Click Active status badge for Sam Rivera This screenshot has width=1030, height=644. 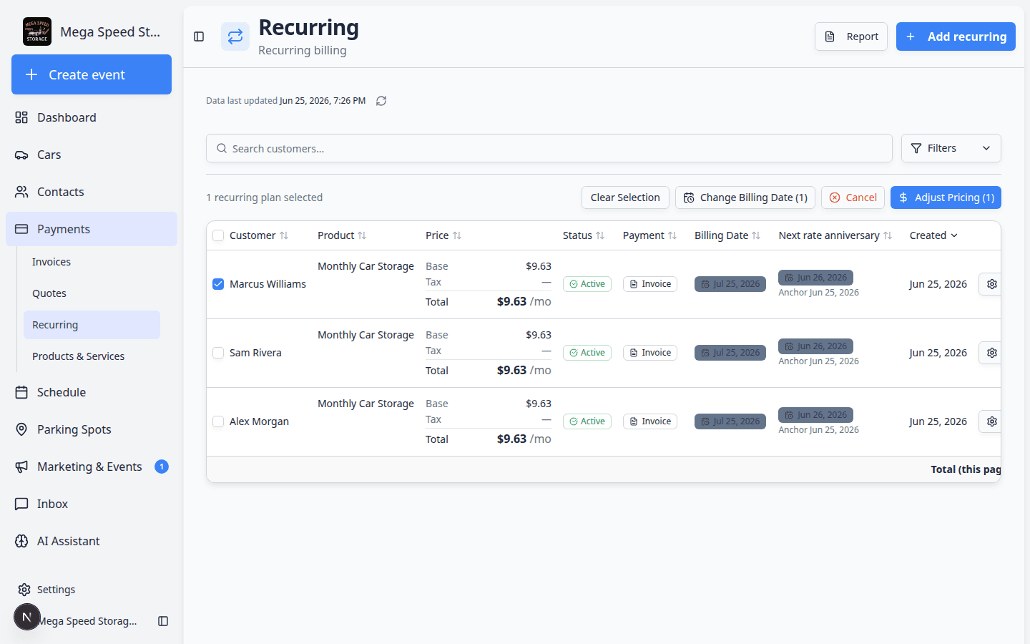click(587, 353)
